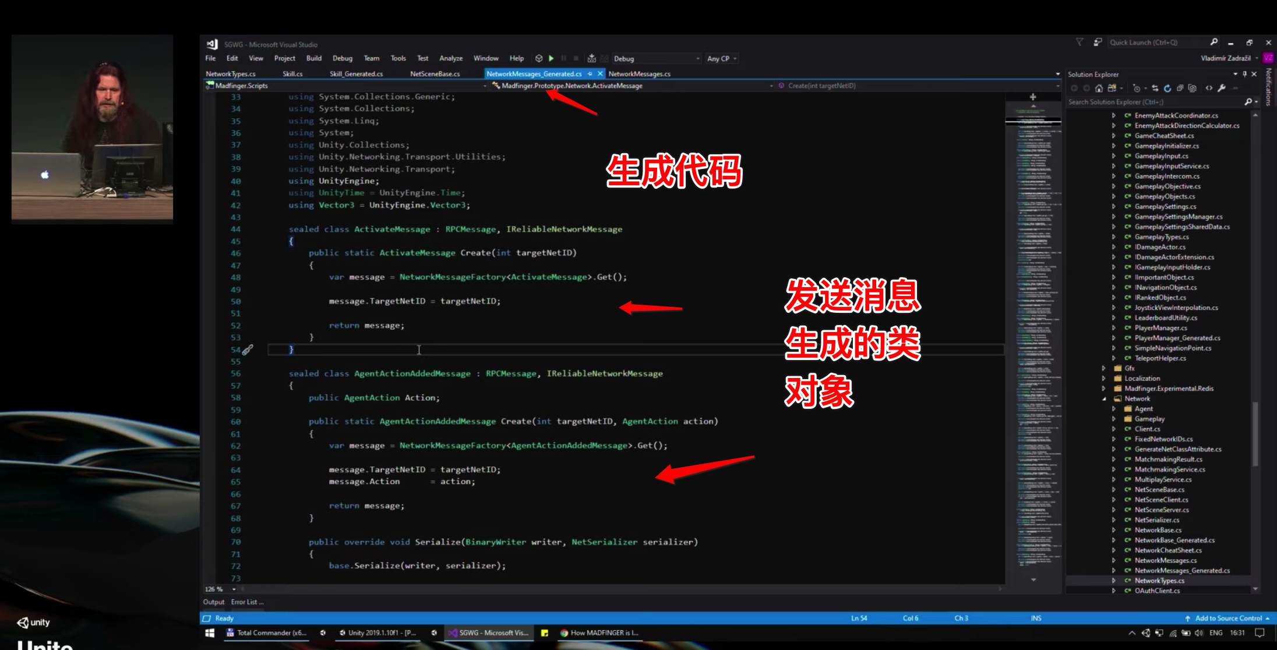Collapse the Network folder node

(x=1104, y=399)
